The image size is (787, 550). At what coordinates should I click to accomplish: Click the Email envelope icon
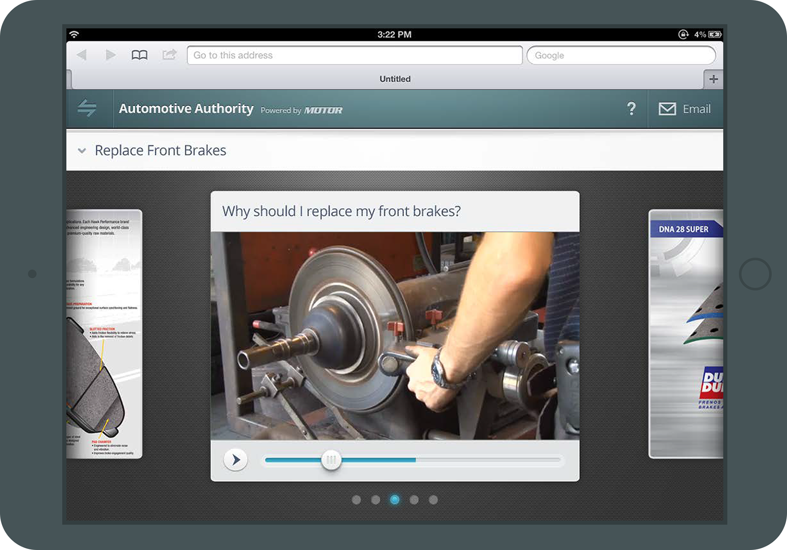coord(667,109)
